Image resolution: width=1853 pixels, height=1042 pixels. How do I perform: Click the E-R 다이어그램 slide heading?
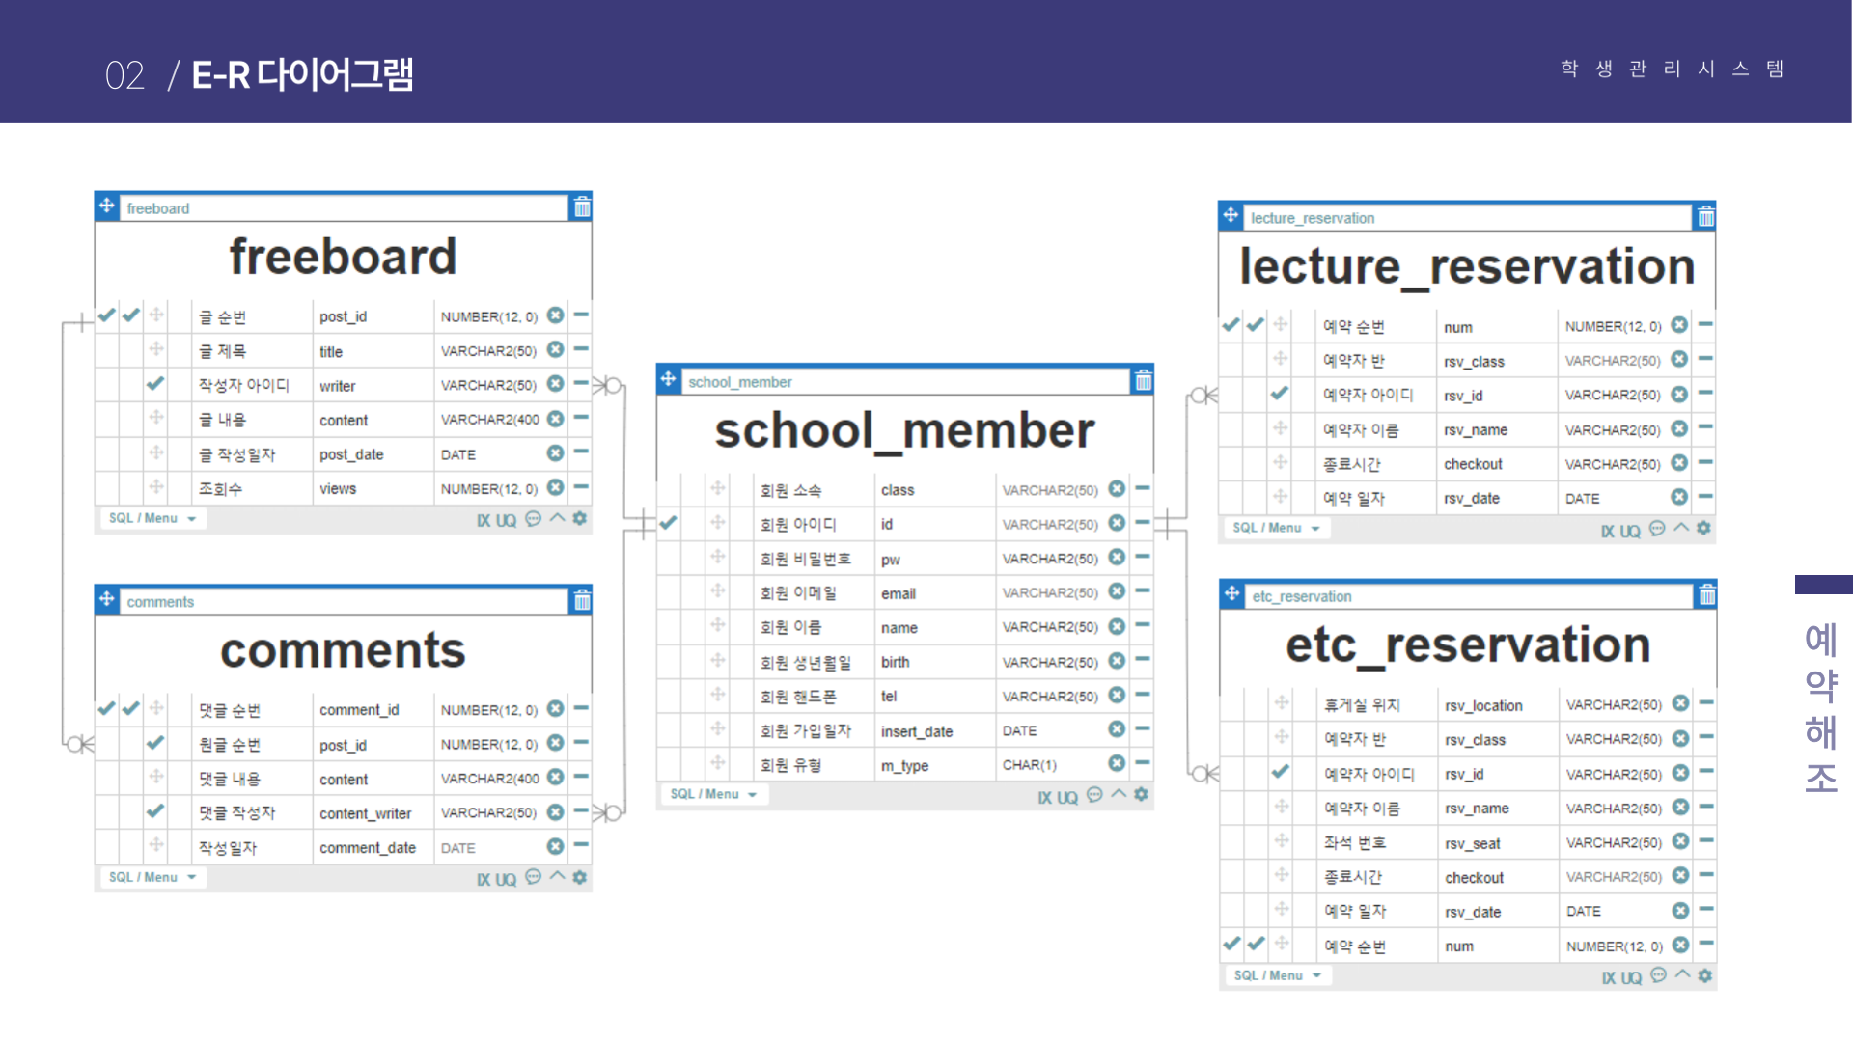pos(302,74)
